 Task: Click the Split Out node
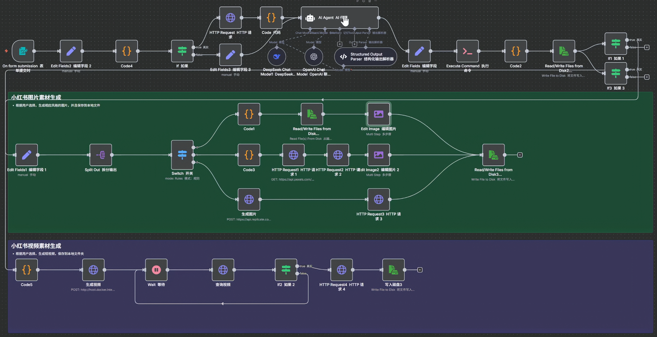point(101,155)
